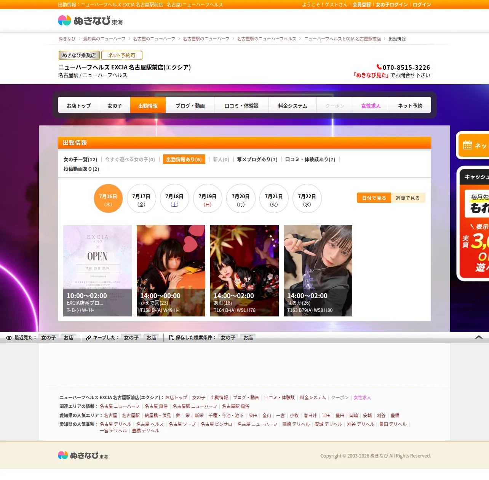Select the 7月22日 (水) date
This screenshot has height=480, width=489.
(x=307, y=199)
